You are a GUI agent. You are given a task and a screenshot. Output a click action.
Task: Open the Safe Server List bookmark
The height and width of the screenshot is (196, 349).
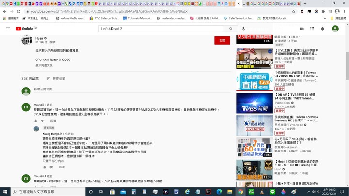(238, 18)
